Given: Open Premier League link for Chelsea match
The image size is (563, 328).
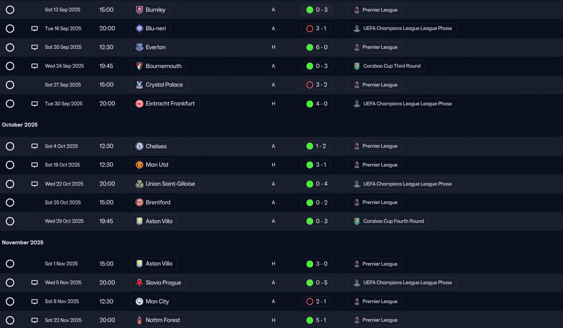Looking at the screenshot, I should point(375,146).
